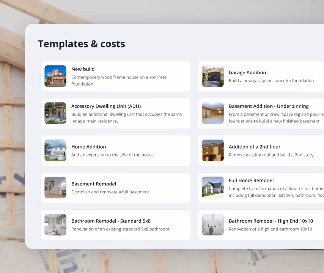Screen dimensions: 324x273
Task: Open the 'Full Home Remodel' title
Action: pyautogui.click(x=251, y=180)
